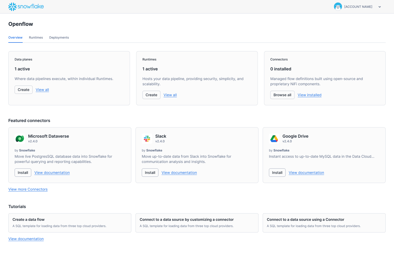
Task: Open View documentation link under Tutorials
Action: click(26, 239)
